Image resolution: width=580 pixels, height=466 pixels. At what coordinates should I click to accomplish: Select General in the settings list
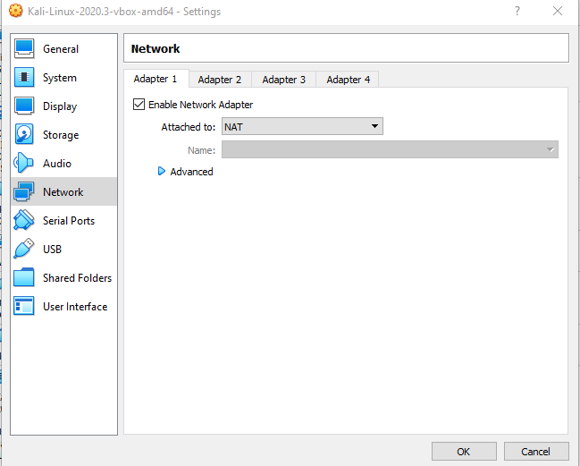coord(61,49)
